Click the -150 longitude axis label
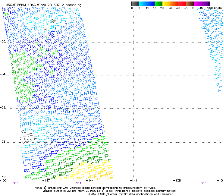The width and height of the screenshot is (223, 196). pyautogui.click(x=3, y=181)
